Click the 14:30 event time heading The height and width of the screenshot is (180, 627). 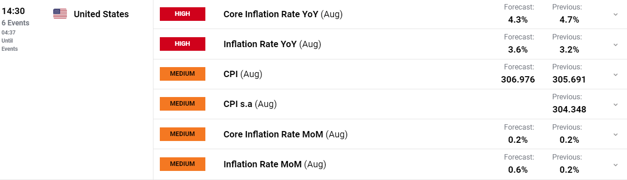13,11
